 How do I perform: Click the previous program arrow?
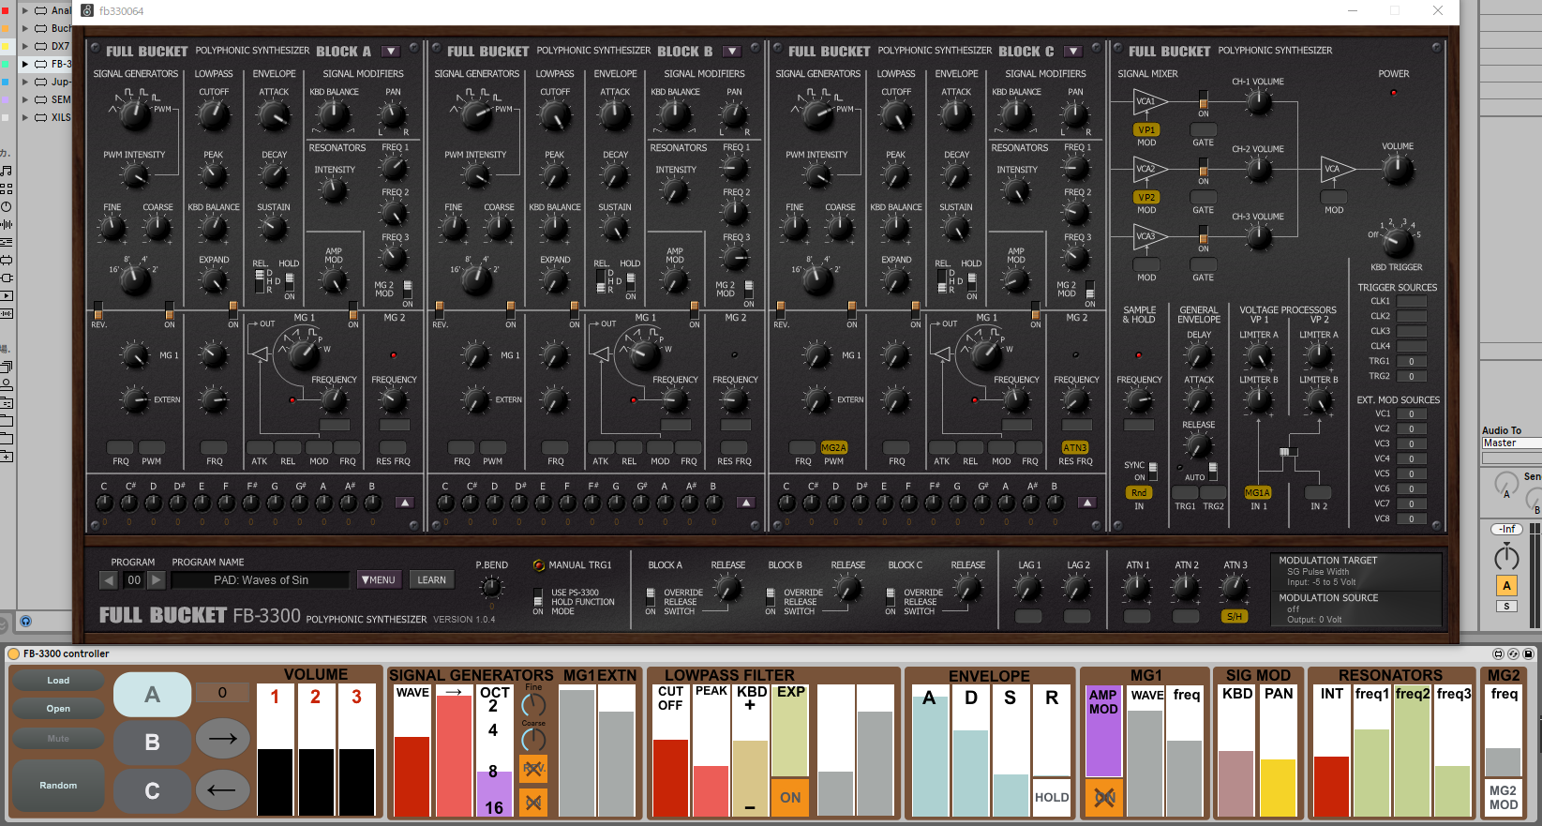(x=110, y=580)
